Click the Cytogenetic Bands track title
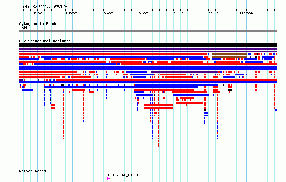286x182 pixels. pos(38,24)
